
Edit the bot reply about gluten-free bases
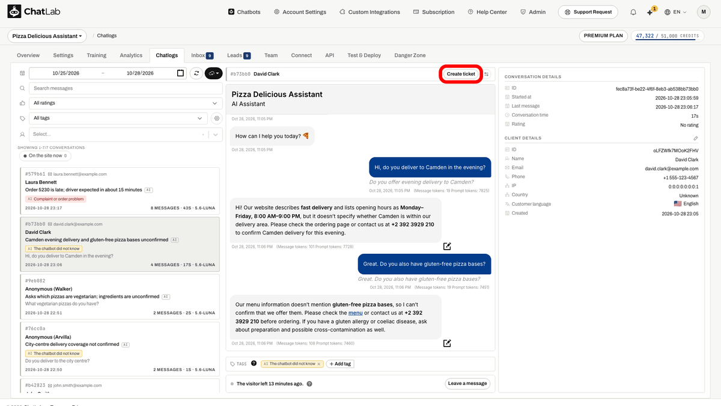pos(447,343)
